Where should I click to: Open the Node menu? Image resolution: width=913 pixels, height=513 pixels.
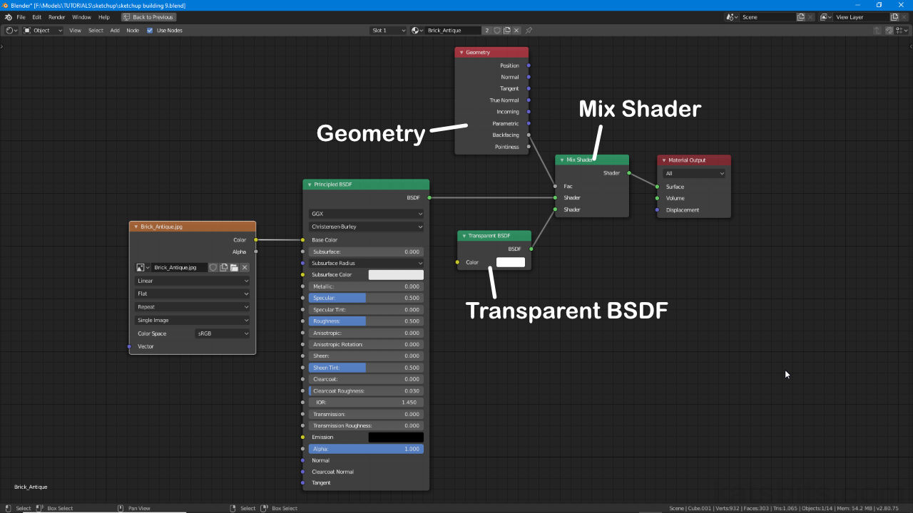(x=133, y=30)
